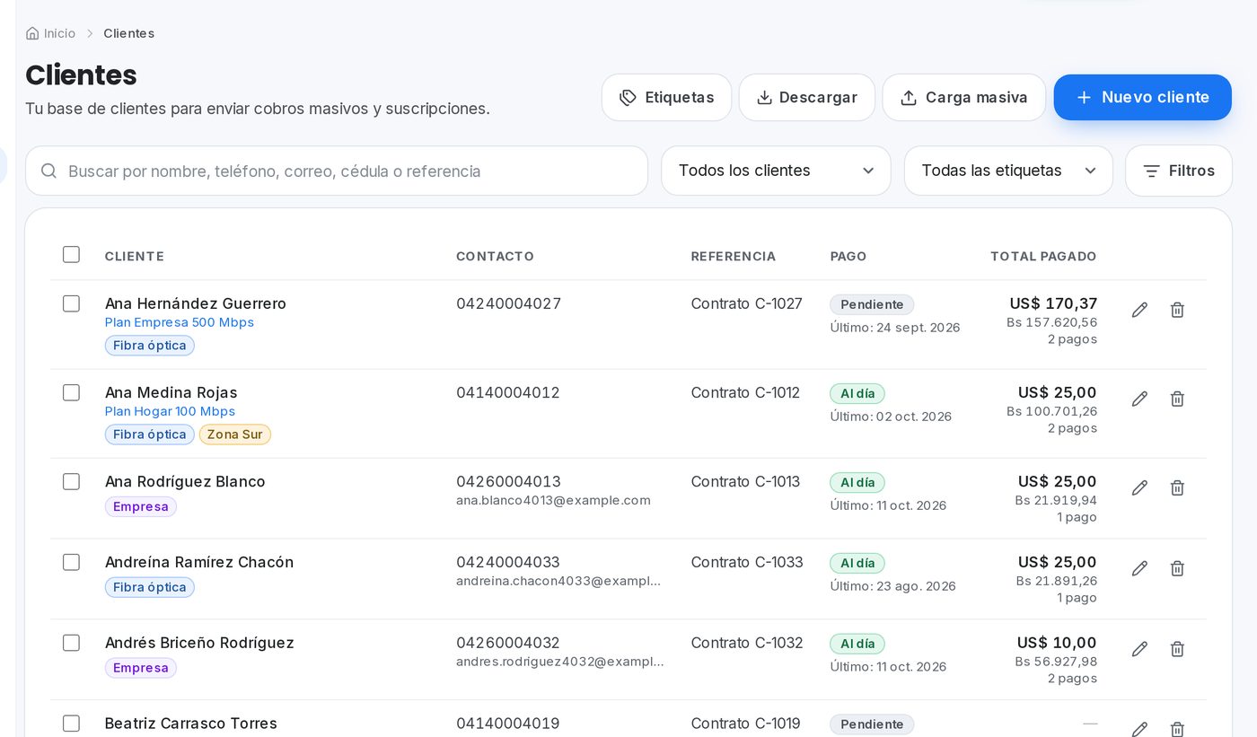Click the magnifier icon in search bar
The height and width of the screenshot is (737, 1257).
point(49,171)
